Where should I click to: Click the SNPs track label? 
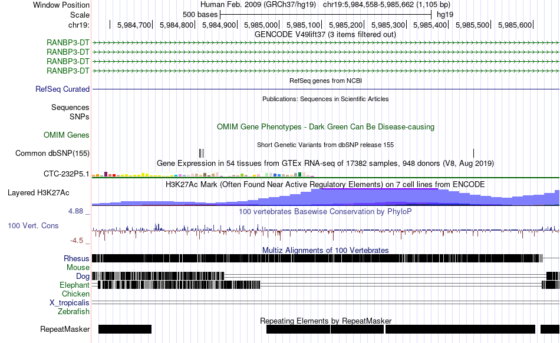(x=80, y=116)
